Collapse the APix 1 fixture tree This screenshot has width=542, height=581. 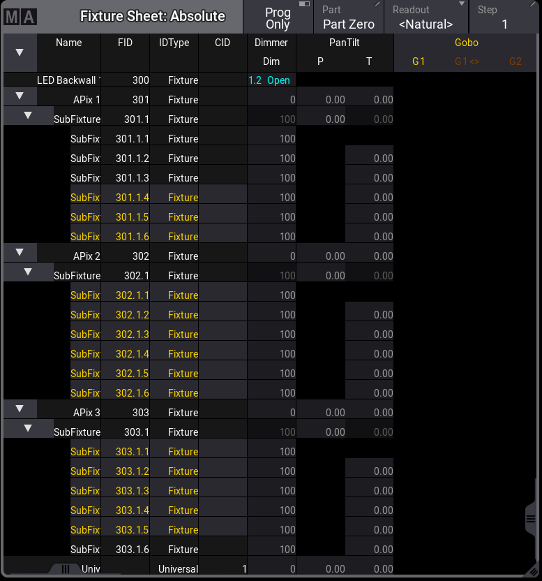tap(20, 96)
